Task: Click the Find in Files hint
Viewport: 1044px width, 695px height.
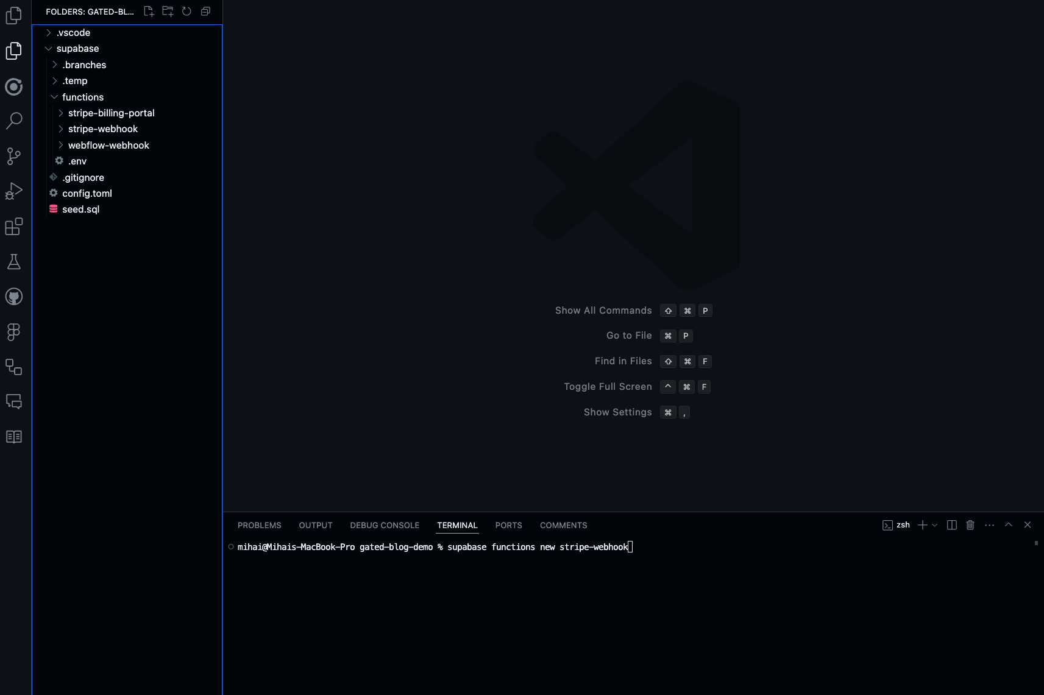Action: 623,361
